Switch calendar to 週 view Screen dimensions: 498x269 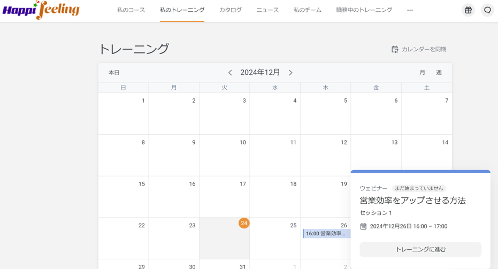click(x=439, y=73)
